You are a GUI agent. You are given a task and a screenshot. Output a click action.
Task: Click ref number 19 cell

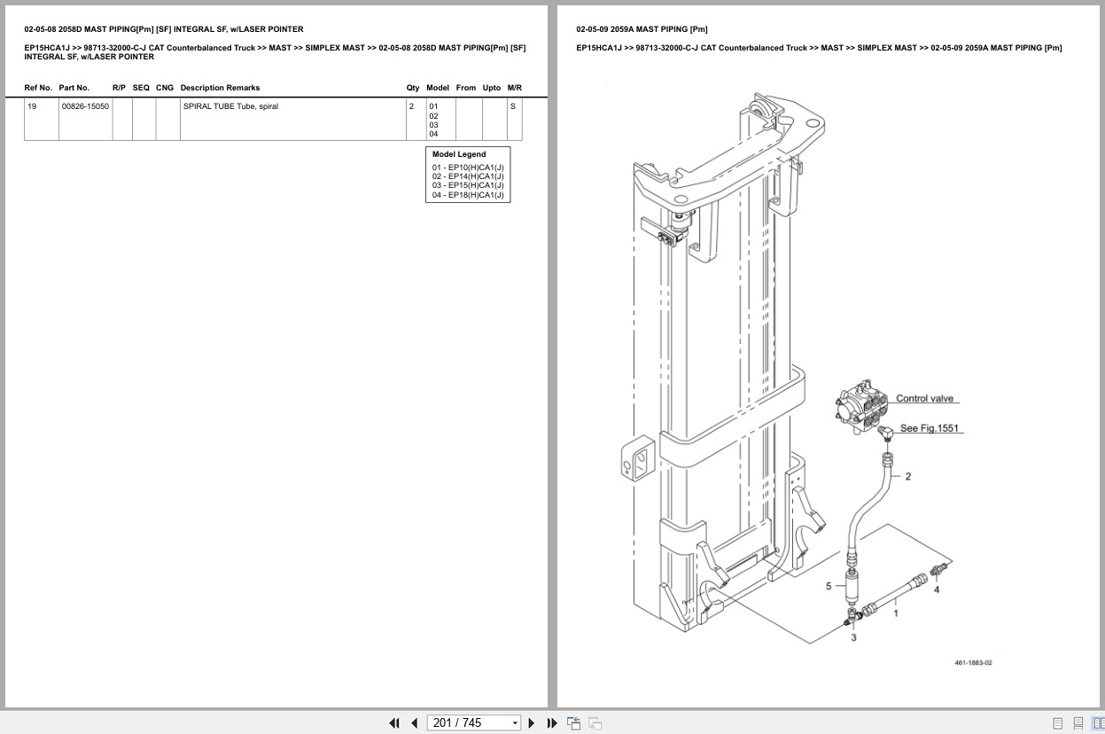[42, 119]
